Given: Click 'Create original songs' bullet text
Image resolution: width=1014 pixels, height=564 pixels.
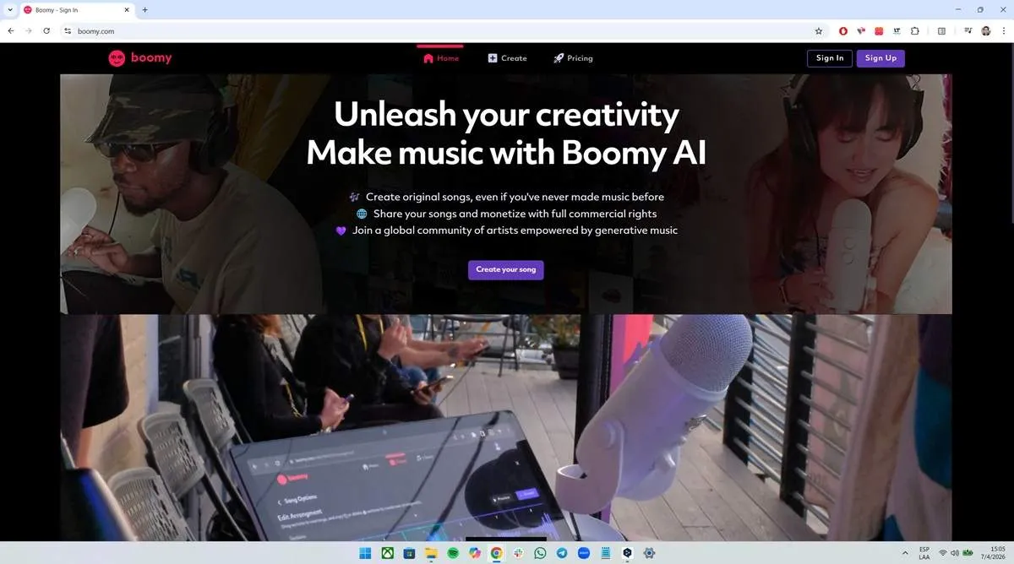Looking at the screenshot, I should coord(515,197).
